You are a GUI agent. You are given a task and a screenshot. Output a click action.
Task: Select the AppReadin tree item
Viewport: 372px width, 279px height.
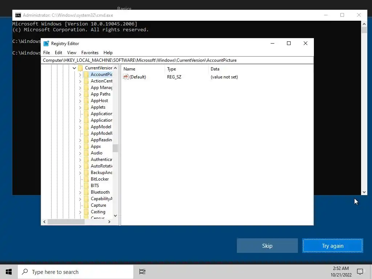(x=101, y=140)
